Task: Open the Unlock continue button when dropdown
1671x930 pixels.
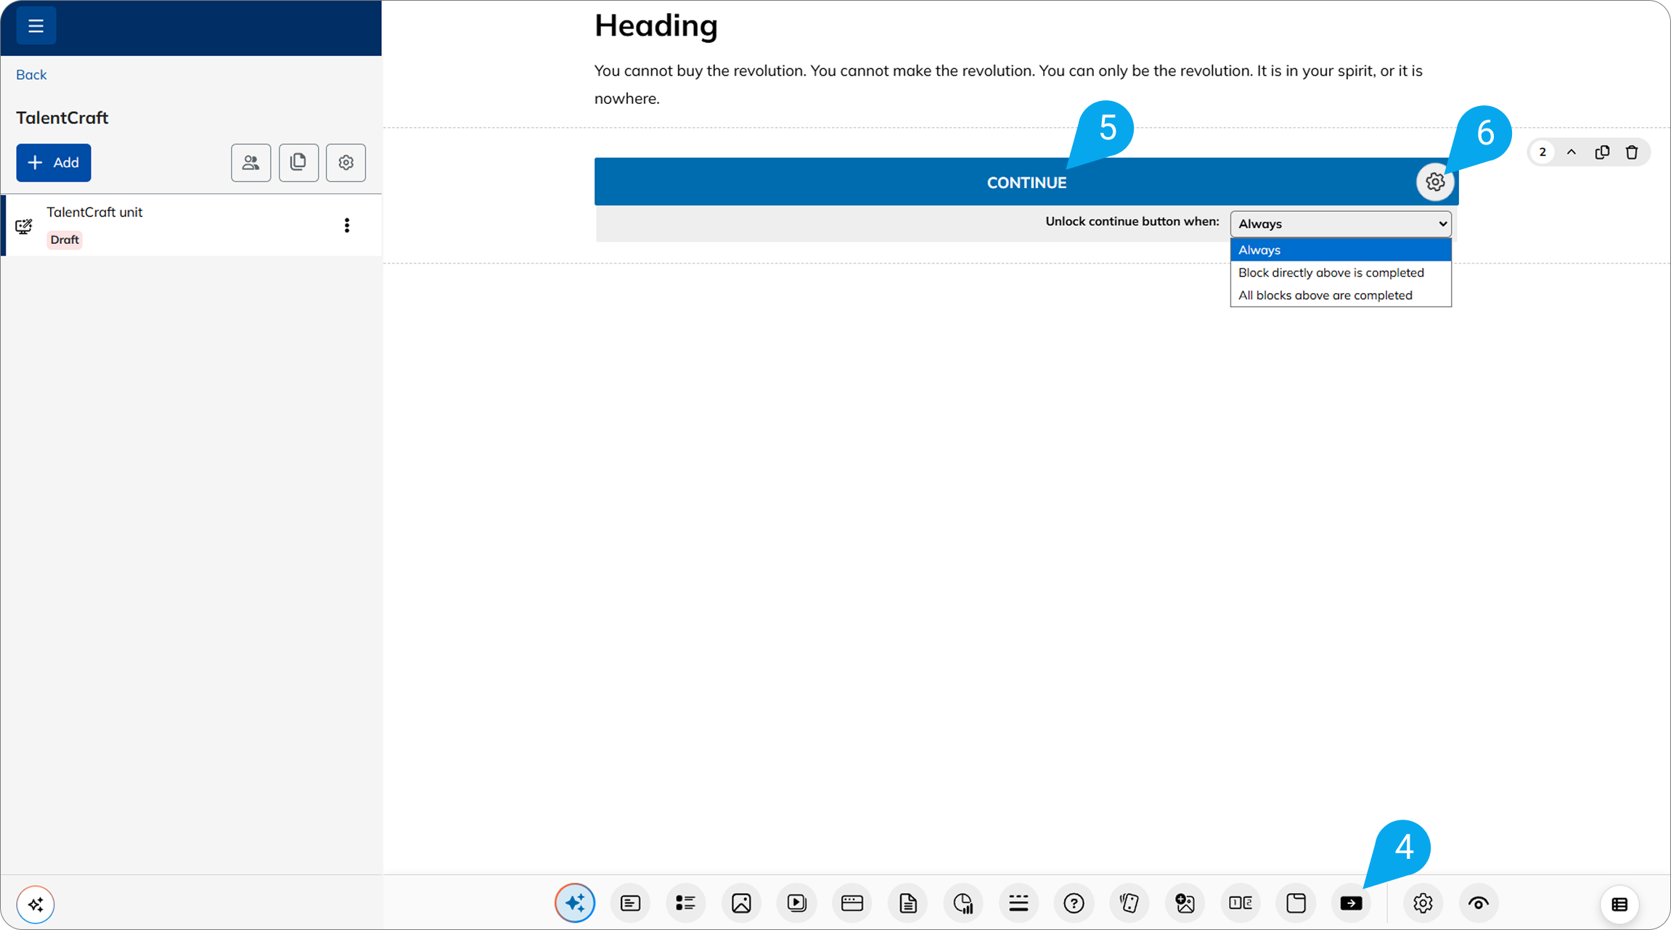Action: 1339,224
